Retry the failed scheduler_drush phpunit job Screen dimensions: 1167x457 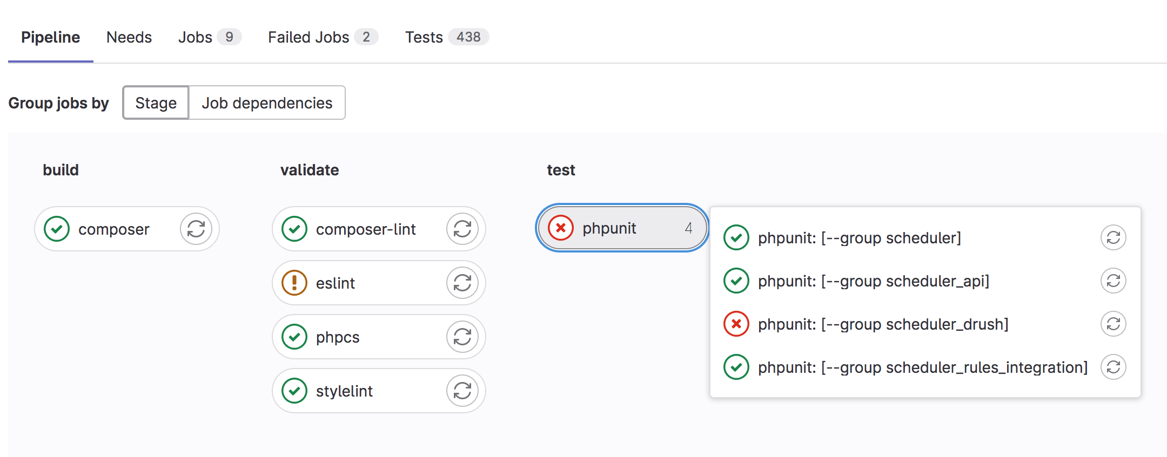coord(1113,324)
